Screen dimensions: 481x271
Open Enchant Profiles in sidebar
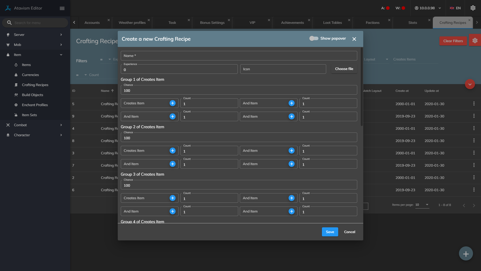pyautogui.click(x=35, y=105)
